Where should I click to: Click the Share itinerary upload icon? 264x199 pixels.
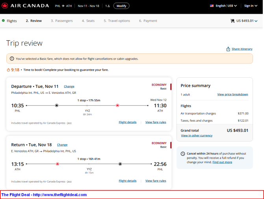[x=228, y=49]
